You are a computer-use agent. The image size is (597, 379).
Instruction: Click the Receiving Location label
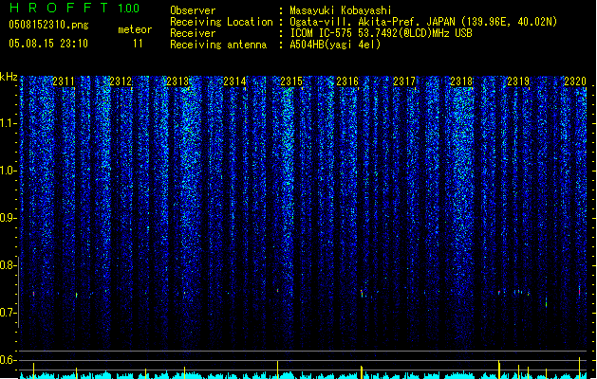[x=221, y=22]
